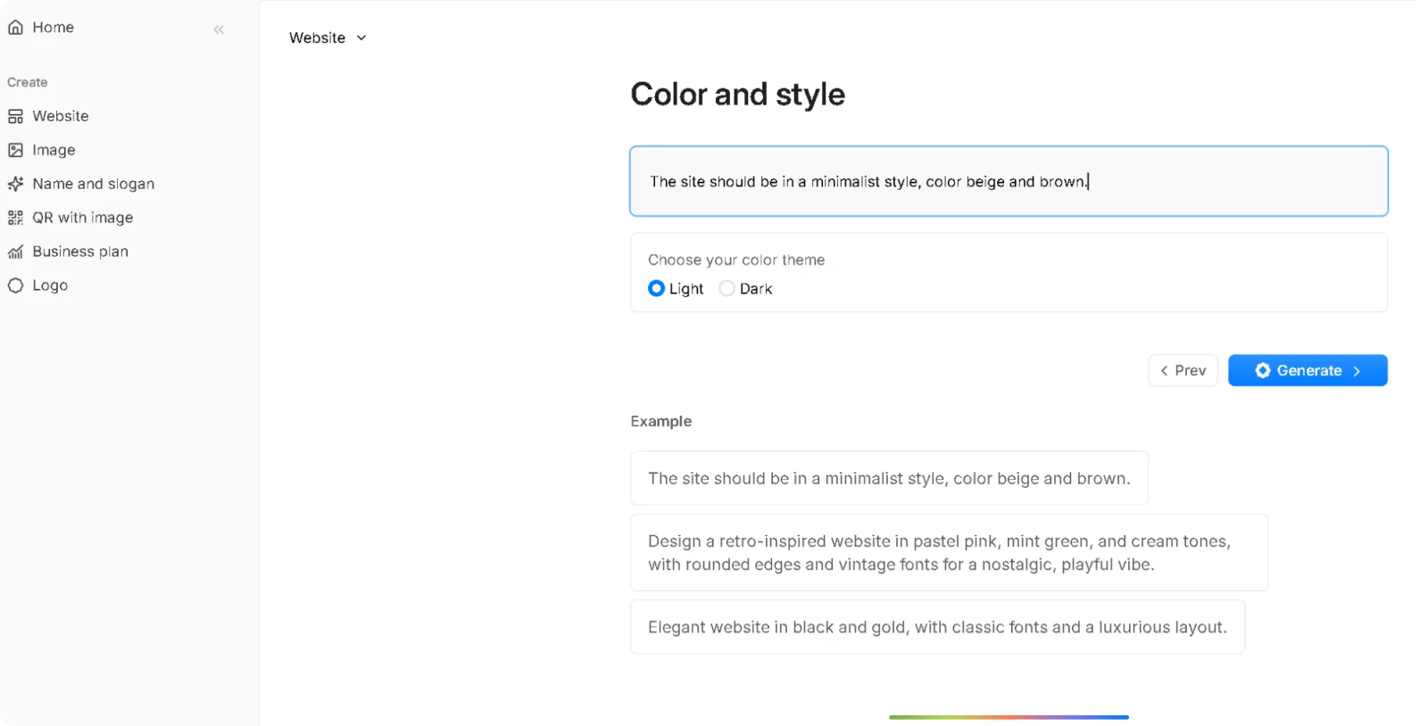Select the Dark color theme radio
The width and height of the screenshot is (1428, 726).
click(726, 288)
